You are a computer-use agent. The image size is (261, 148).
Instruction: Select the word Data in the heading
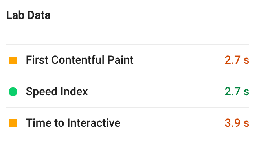coord(39,15)
